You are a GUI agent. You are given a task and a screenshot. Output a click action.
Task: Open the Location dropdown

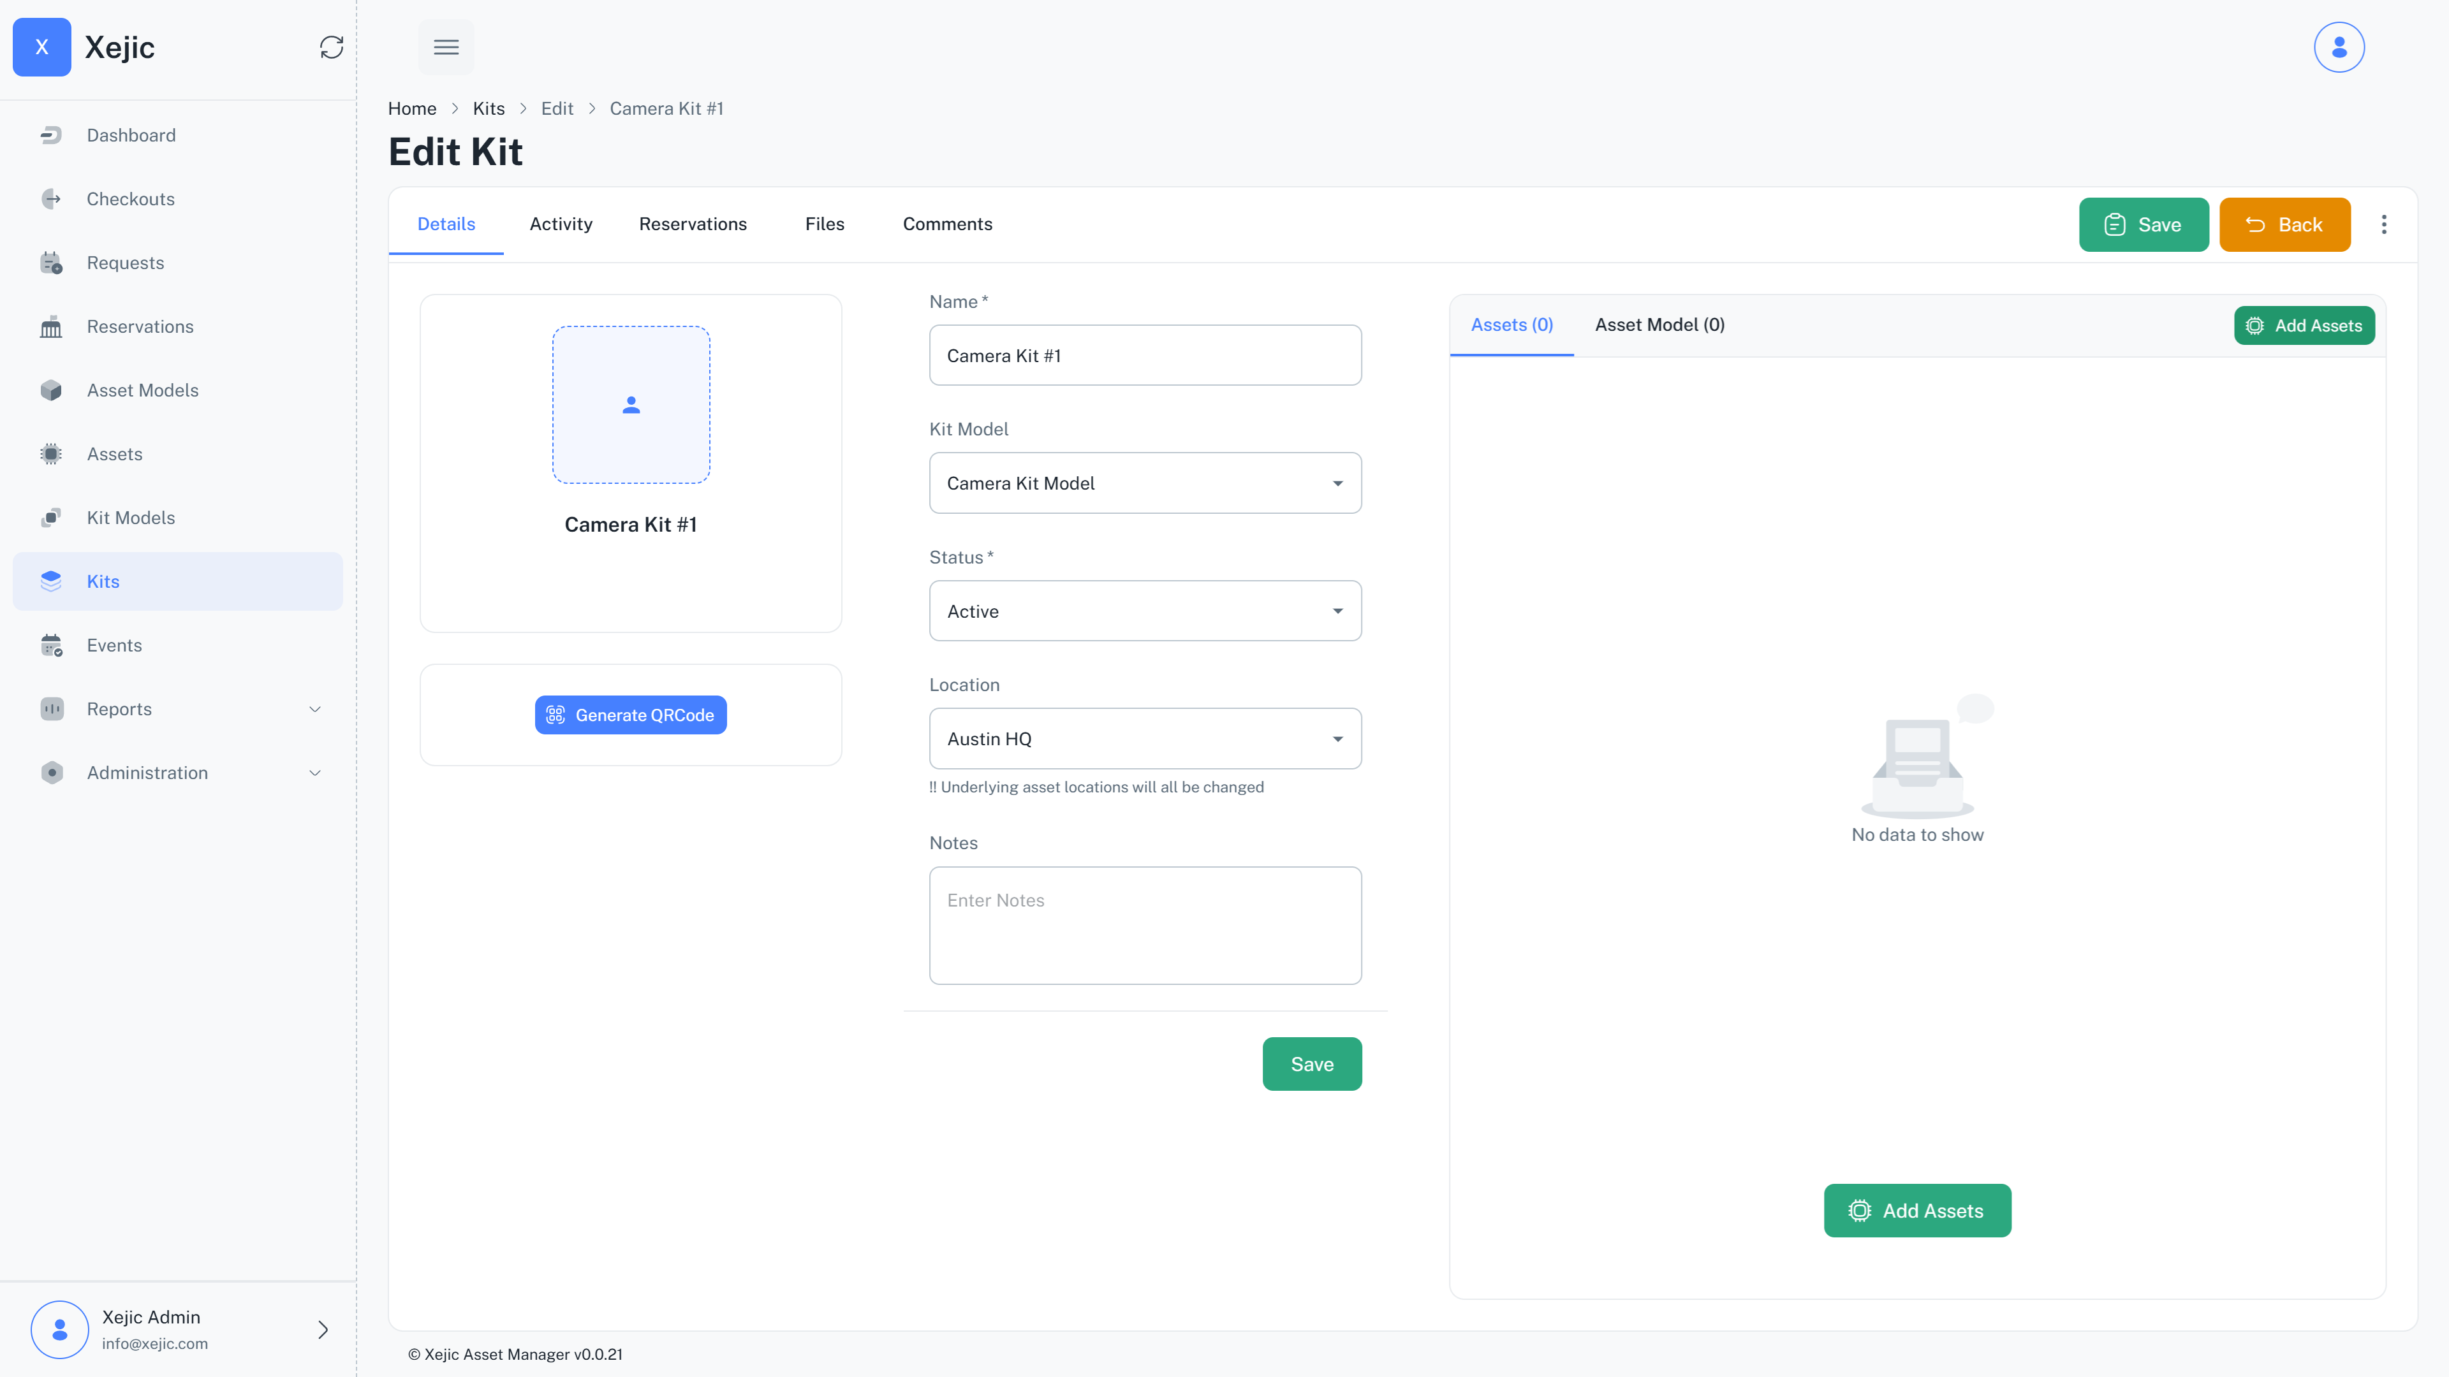pyautogui.click(x=1145, y=738)
